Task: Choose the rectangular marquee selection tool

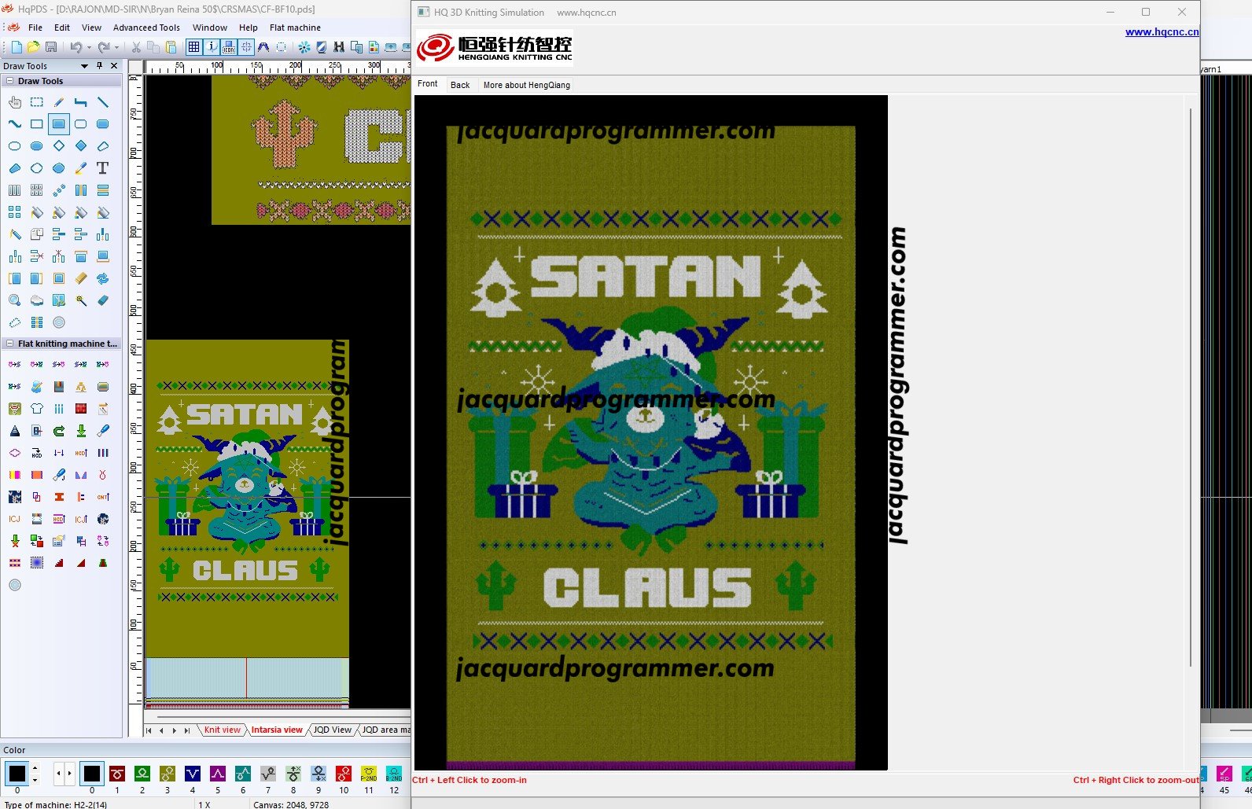Action: pos(37,102)
